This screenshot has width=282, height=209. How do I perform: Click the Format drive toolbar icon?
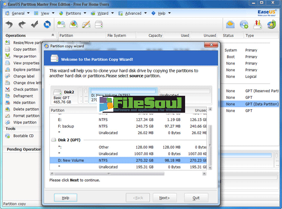(99, 24)
